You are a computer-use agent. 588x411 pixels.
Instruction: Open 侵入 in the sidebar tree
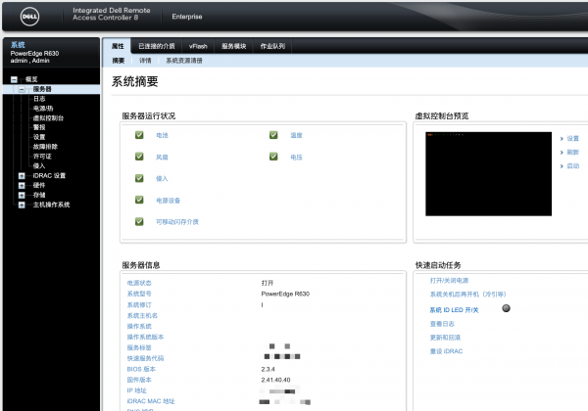(39, 165)
